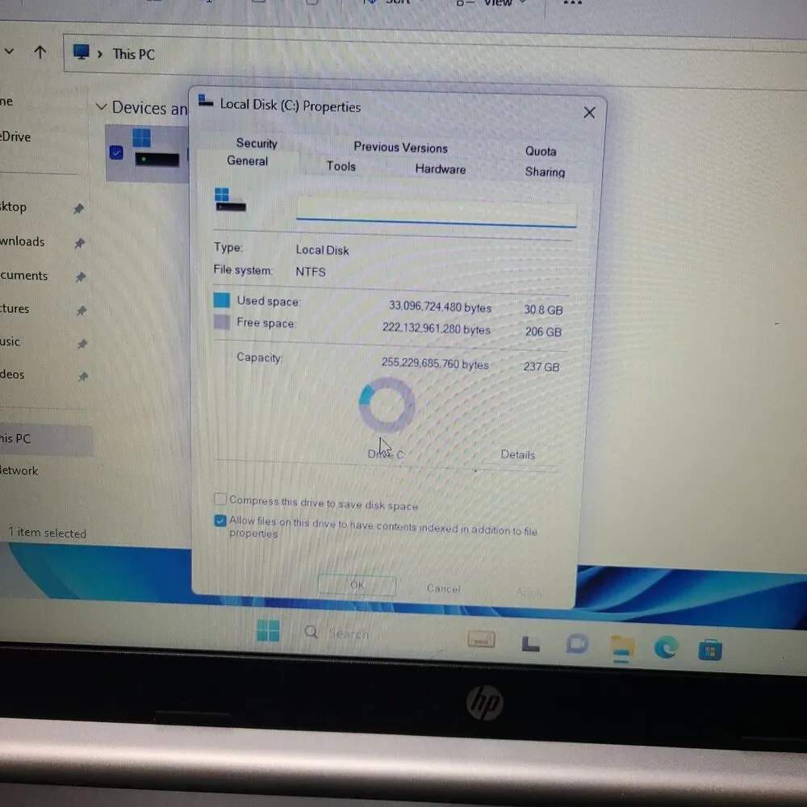Open the Chat camera icon on taskbar
807x807 pixels.
(x=577, y=644)
